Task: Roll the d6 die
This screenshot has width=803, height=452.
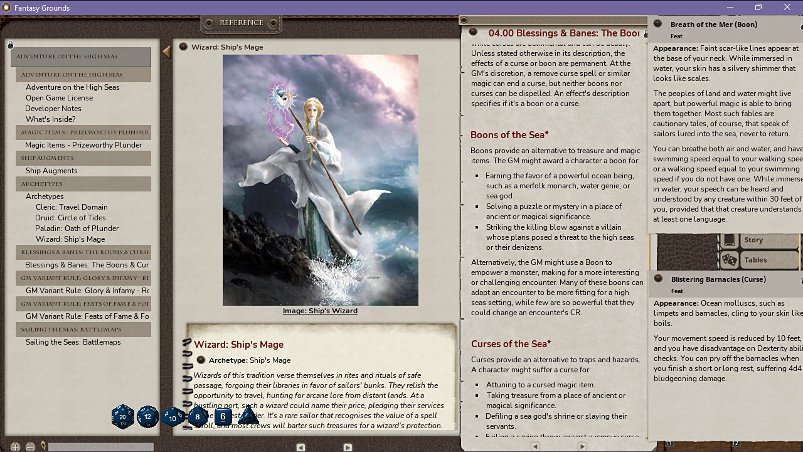Action: [x=223, y=416]
